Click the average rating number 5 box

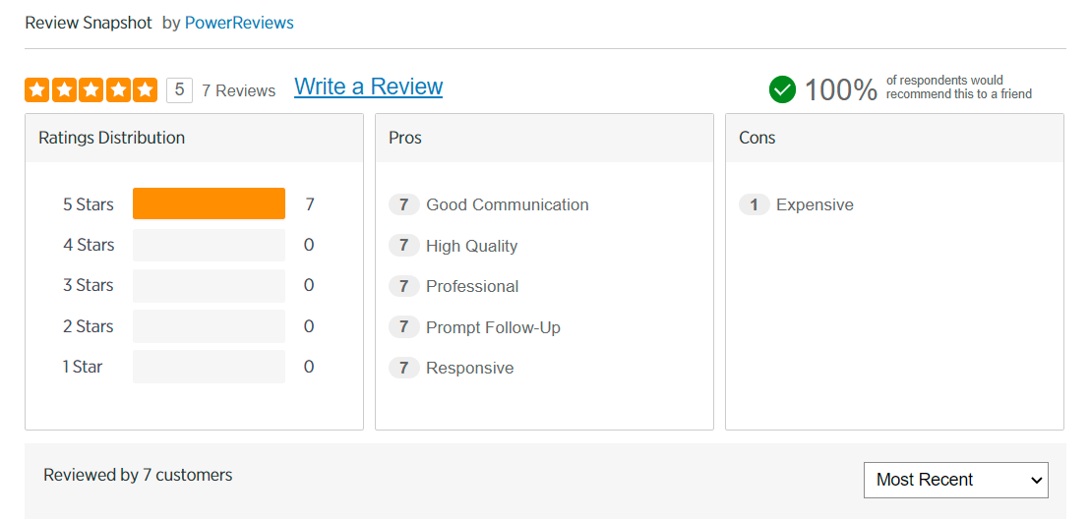179,90
